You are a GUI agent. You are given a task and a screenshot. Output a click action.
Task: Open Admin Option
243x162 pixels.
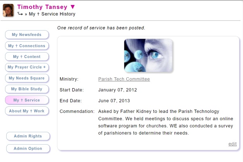coord(28,148)
